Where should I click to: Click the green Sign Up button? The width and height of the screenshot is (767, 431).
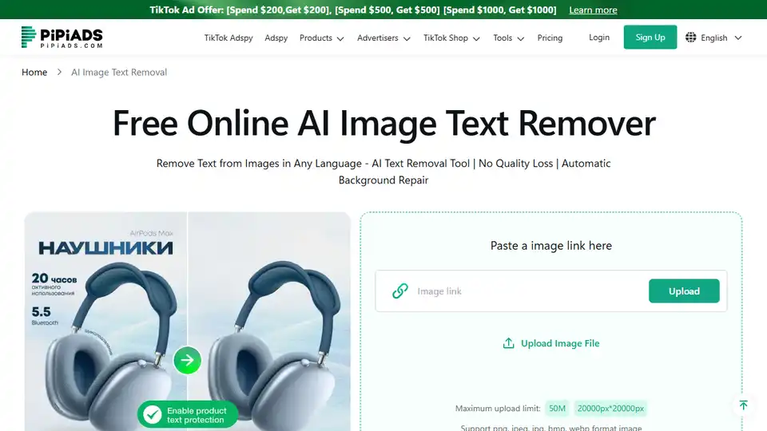click(650, 38)
